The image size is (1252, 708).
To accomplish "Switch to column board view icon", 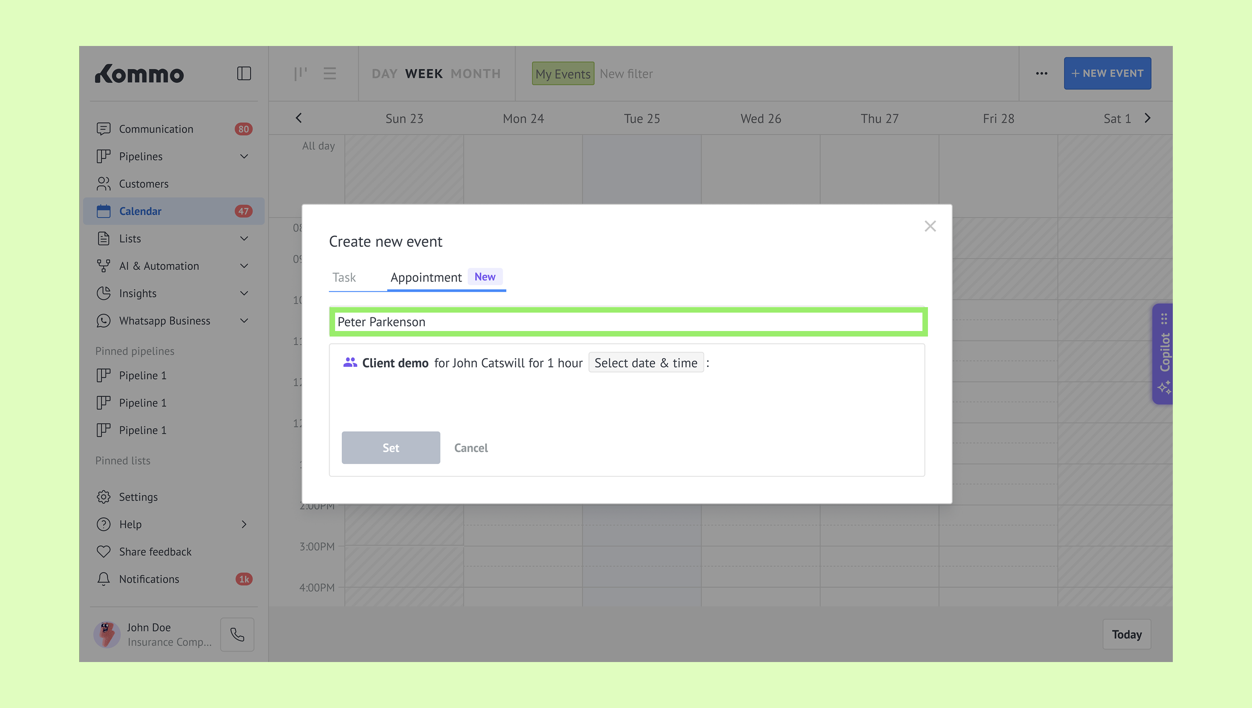I will (x=301, y=74).
